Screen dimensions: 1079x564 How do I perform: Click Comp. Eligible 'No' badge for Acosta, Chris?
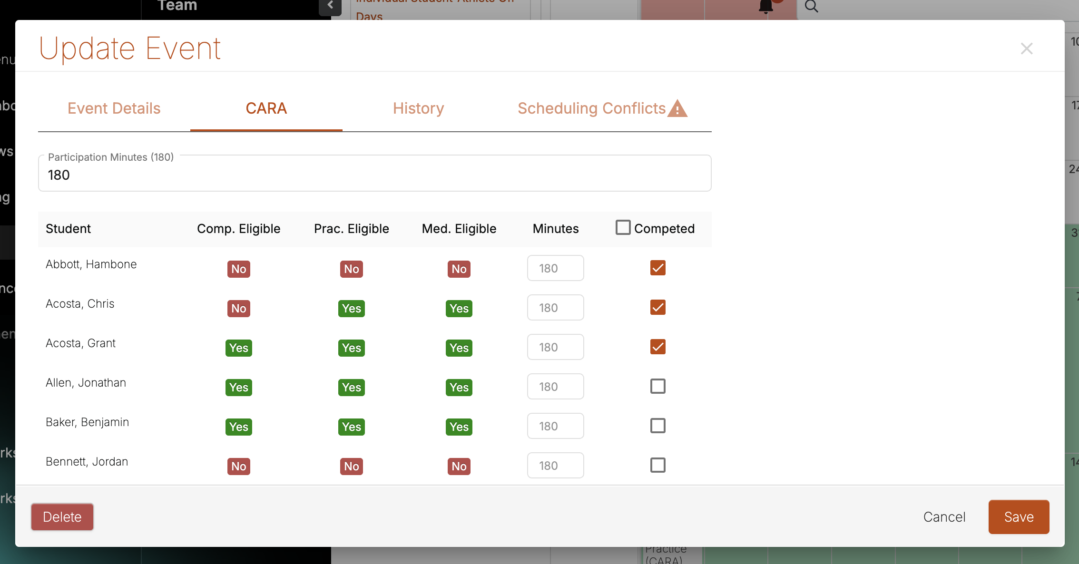pos(239,309)
